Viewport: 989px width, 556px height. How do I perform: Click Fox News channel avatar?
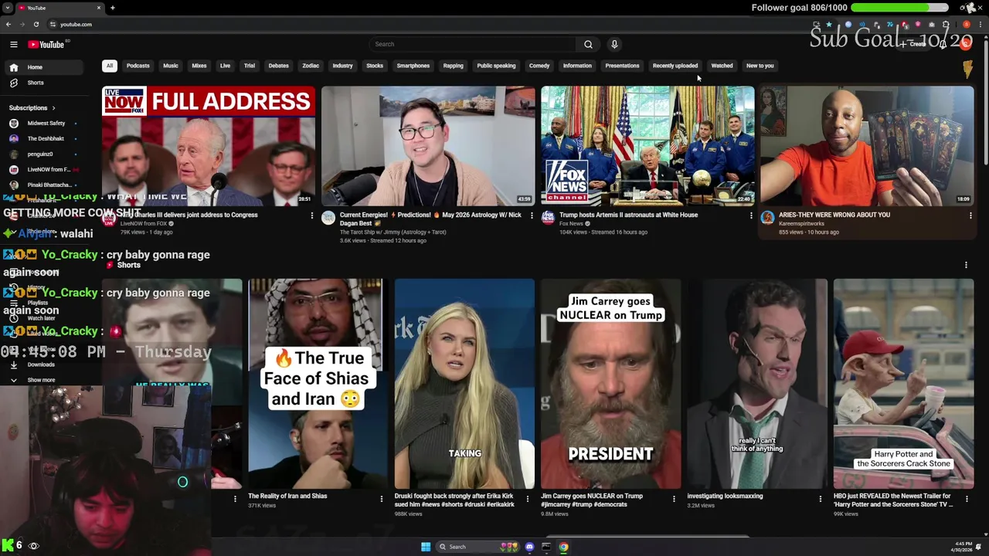click(x=548, y=218)
